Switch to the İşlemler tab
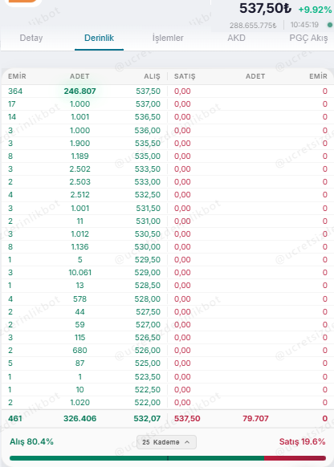The height and width of the screenshot is (467, 334). click(168, 38)
